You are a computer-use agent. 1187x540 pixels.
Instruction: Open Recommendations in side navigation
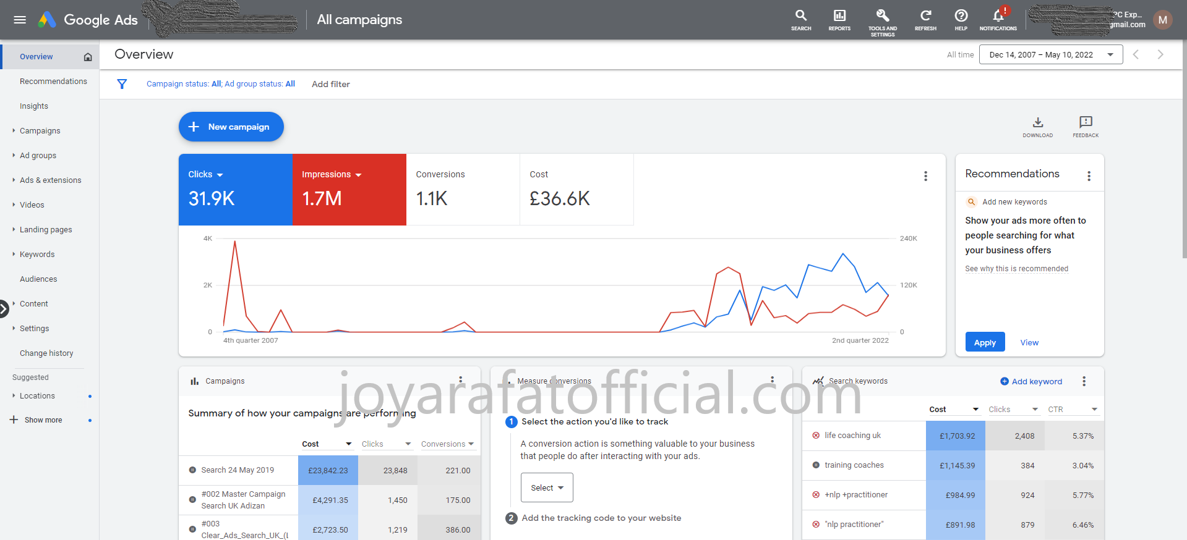tap(53, 82)
